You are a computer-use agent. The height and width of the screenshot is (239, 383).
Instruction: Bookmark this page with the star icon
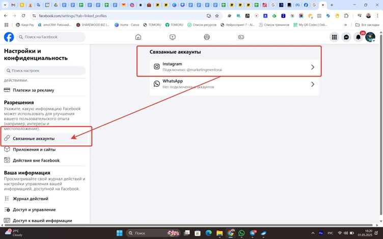click(217, 16)
